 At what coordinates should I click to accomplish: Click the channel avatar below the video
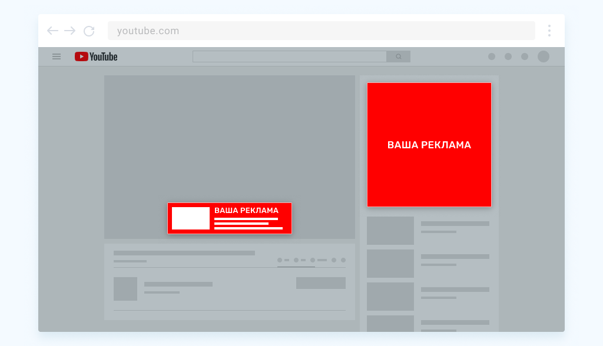[x=125, y=289]
